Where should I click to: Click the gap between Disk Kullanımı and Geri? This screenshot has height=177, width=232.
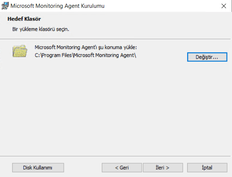pos(83,168)
